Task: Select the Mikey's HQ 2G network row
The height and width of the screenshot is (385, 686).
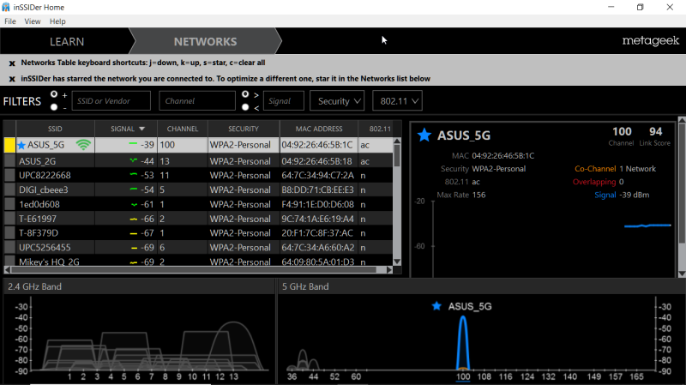Action: [x=198, y=262]
